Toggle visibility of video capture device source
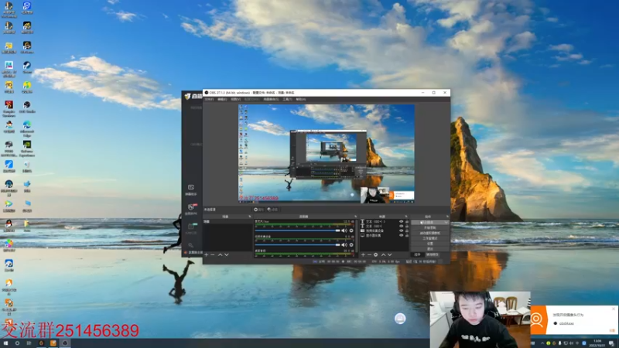The height and width of the screenshot is (348, 619). (401, 230)
